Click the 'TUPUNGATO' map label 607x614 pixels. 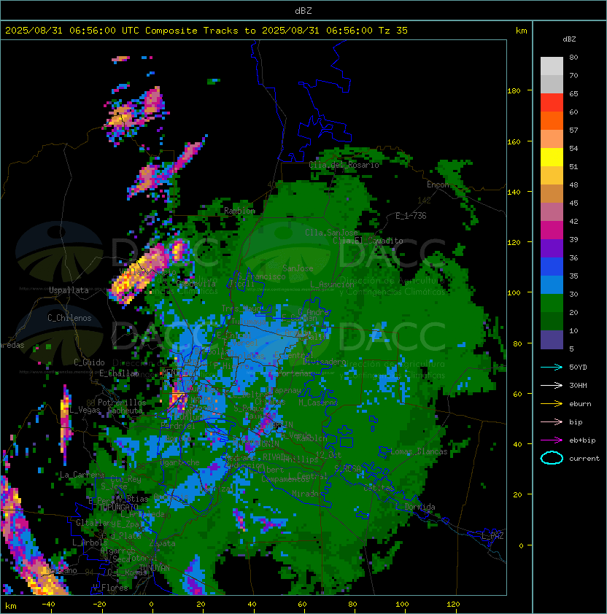click(x=118, y=507)
